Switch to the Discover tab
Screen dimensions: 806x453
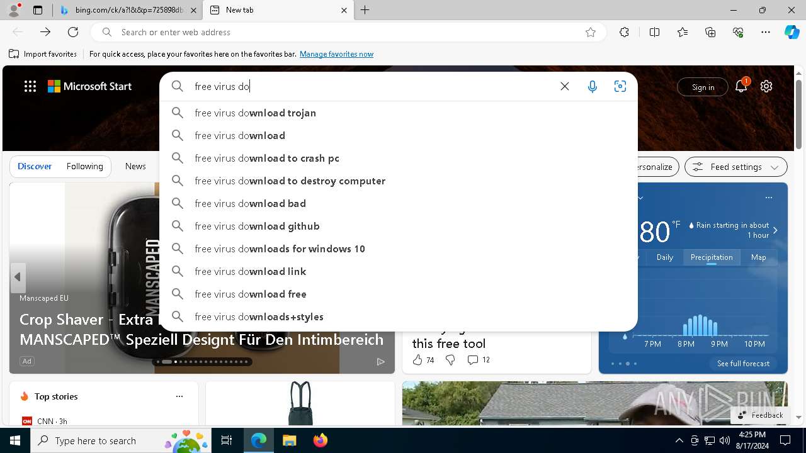point(35,166)
